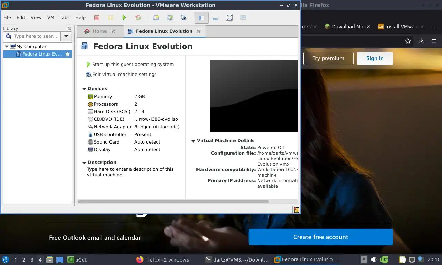
Task: Click the taskbar volume speaker icon
Action: (374, 259)
